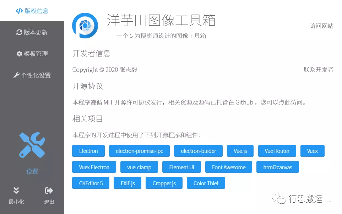Click the CKEditor 5 button

[x=91, y=183]
